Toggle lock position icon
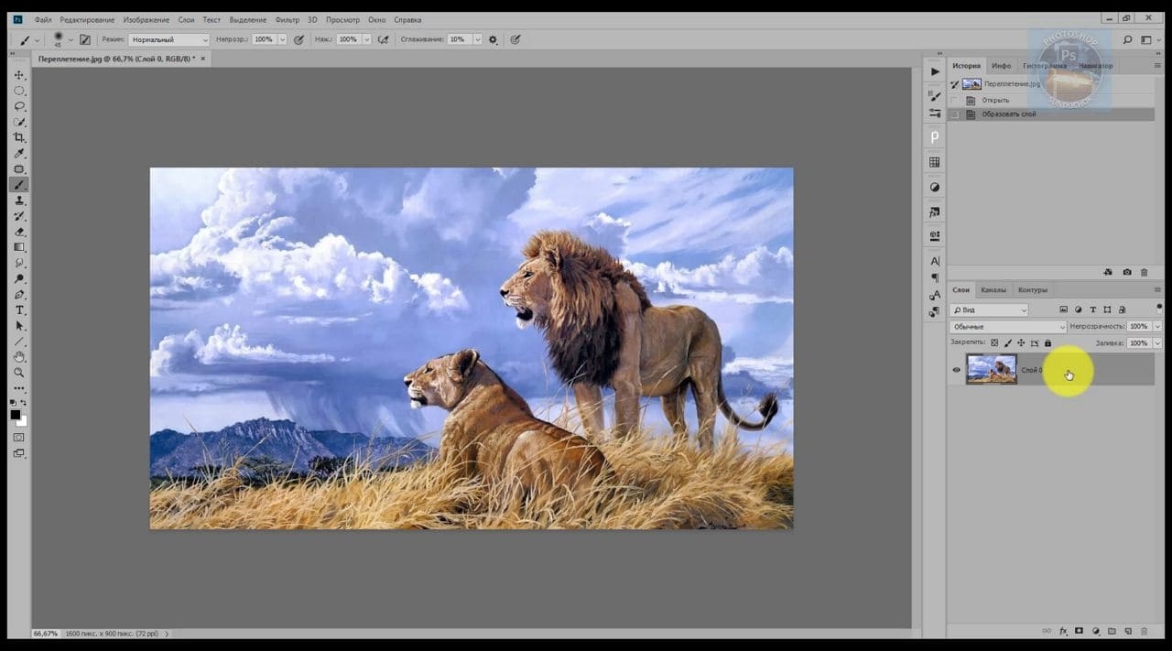The height and width of the screenshot is (651, 1172). [x=1021, y=343]
